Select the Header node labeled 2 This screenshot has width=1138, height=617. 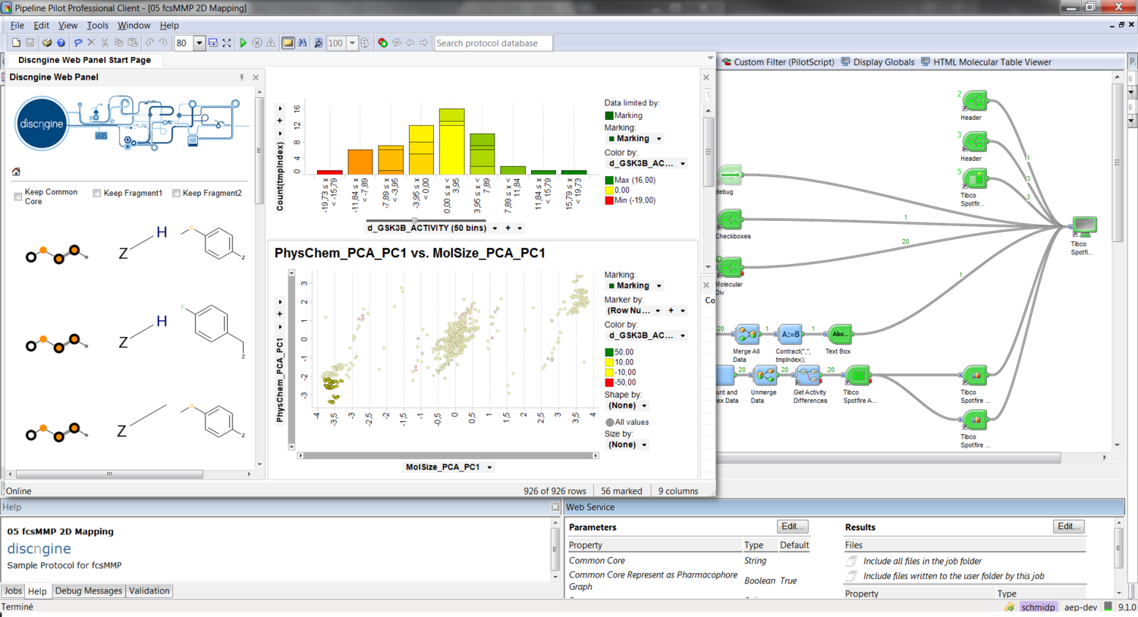(974, 101)
